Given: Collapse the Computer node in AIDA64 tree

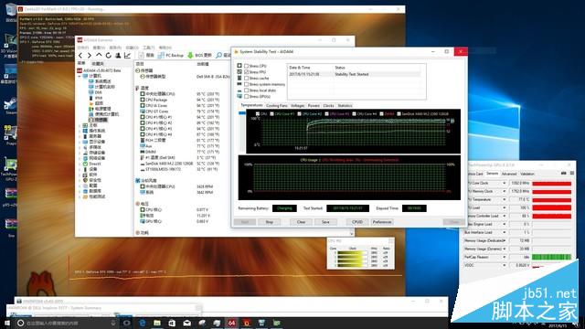Looking at the screenshot, I should [80, 76].
